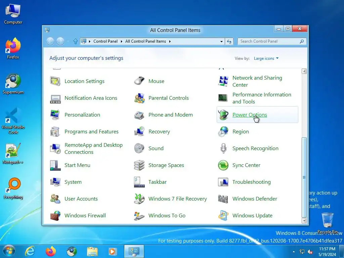Click the scrollbar down arrow
344x258 pixels.
(304, 221)
